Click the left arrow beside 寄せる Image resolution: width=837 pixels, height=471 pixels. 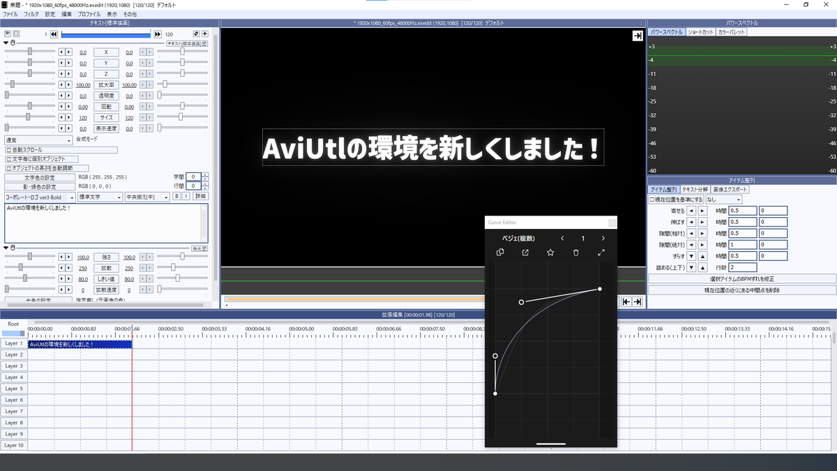[691, 211]
